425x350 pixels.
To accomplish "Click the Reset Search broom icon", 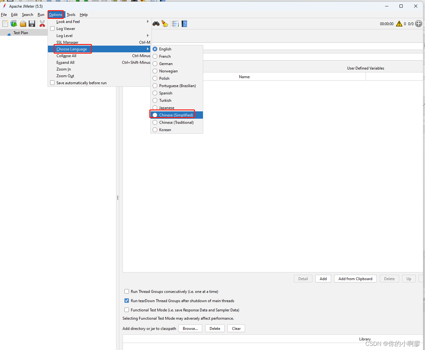I will 165,24.
